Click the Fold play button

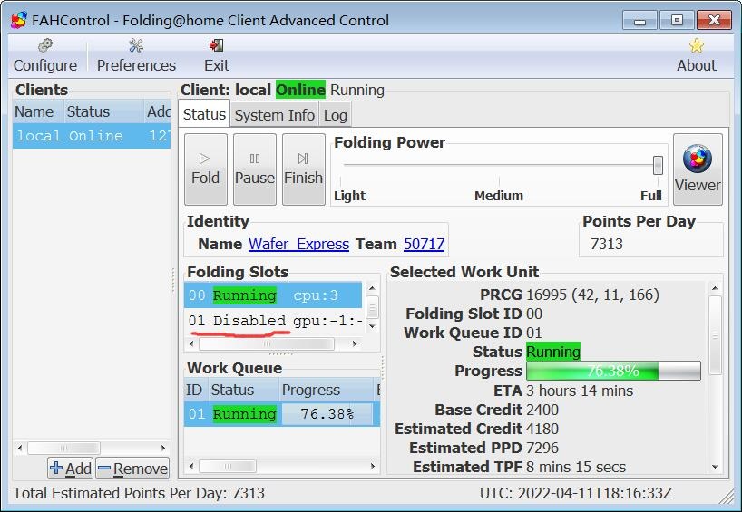205,169
